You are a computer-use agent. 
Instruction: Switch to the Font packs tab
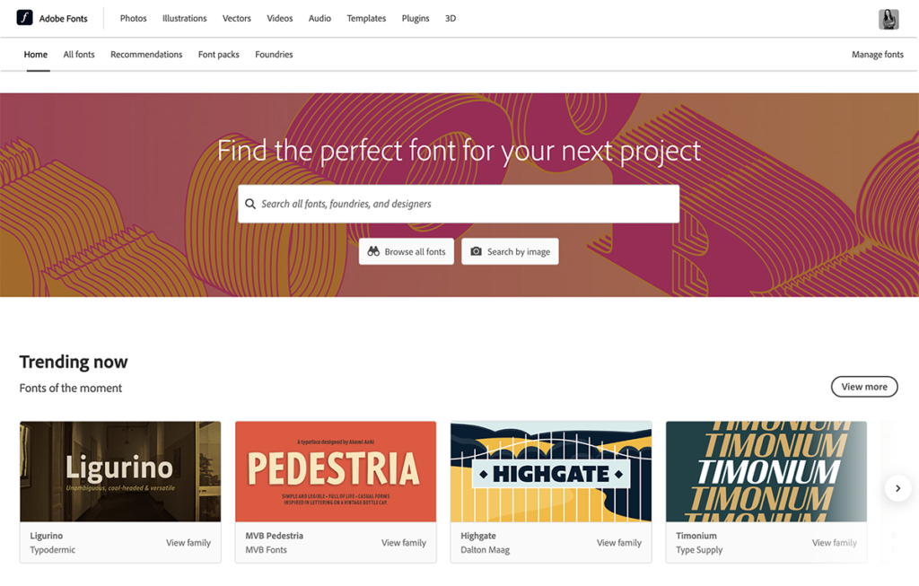[219, 55]
